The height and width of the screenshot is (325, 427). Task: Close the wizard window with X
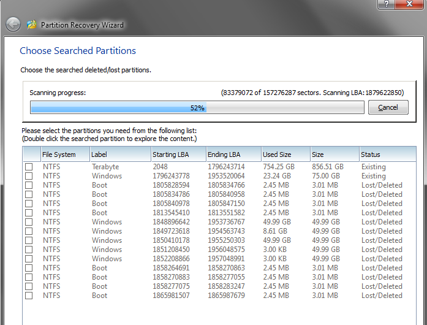[x=409, y=4]
